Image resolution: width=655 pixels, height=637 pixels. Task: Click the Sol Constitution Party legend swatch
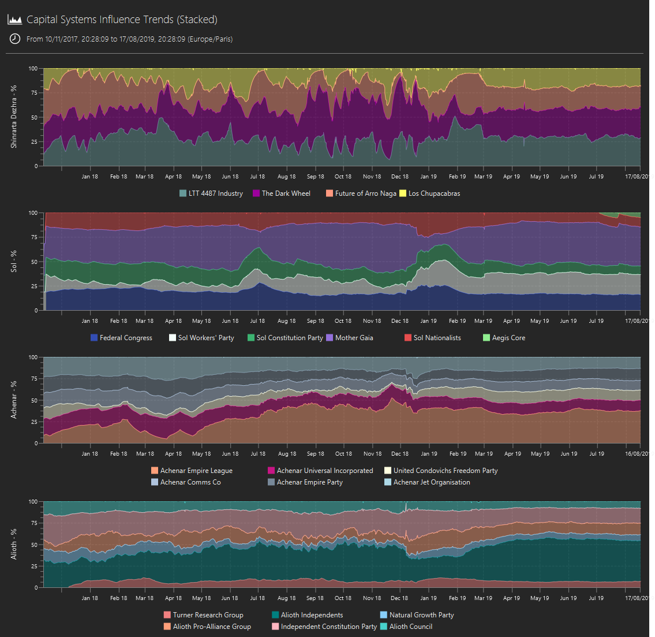click(250, 338)
